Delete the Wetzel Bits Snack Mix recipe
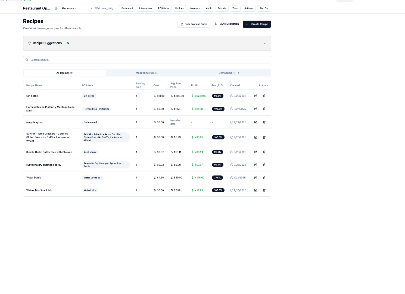 (264, 190)
